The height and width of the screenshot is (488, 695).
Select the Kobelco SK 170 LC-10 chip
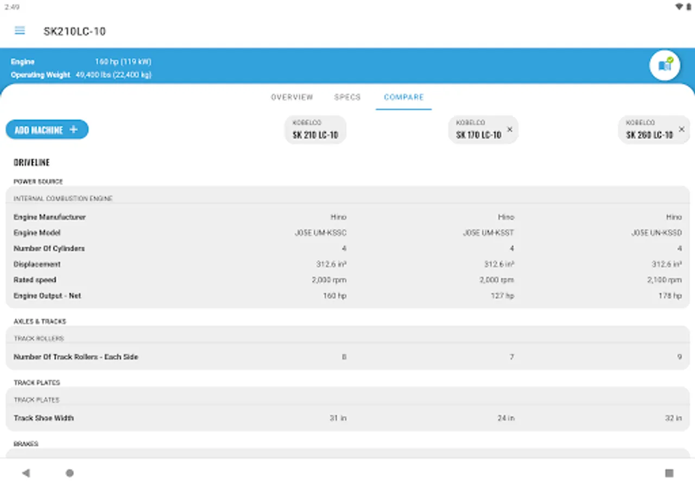tap(483, 130)
